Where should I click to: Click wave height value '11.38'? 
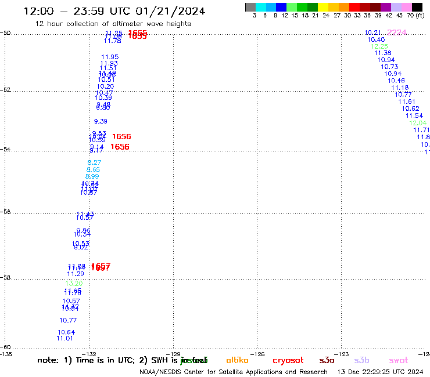tap(383, 53)
